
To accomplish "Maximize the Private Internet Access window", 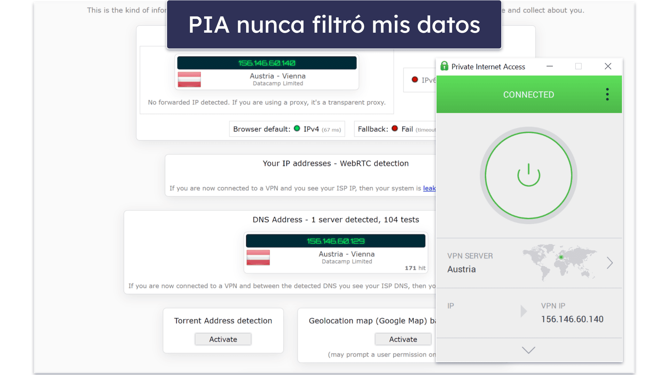I will 578,66.
